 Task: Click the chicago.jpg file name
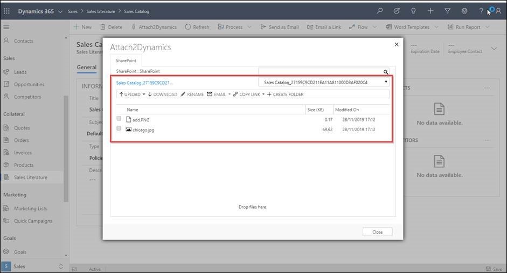coord(143,130)
